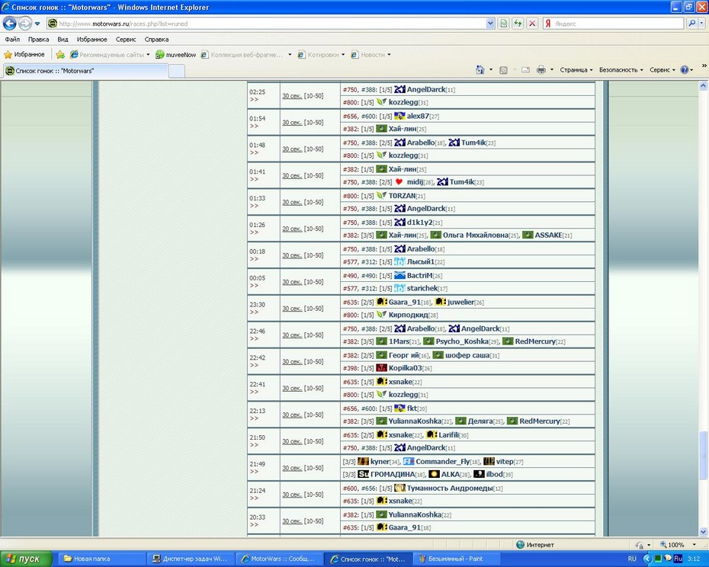Click the clan icon beside Commander_Fly

tap(409, 461)
